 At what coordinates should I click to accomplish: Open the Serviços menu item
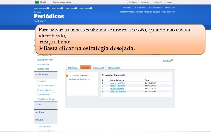[x=145, y=2]
